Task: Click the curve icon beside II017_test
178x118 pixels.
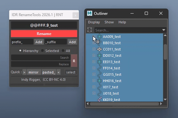Action: click(99, 87)
